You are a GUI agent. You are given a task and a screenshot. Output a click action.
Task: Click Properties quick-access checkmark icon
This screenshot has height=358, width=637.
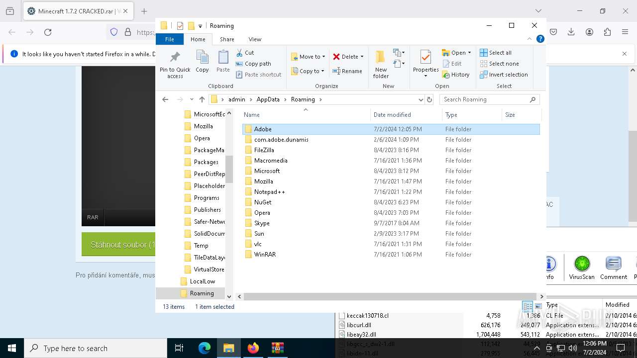[x=180, y=26]
